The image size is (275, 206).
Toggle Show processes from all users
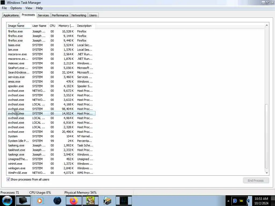click(x=8, y=179)
